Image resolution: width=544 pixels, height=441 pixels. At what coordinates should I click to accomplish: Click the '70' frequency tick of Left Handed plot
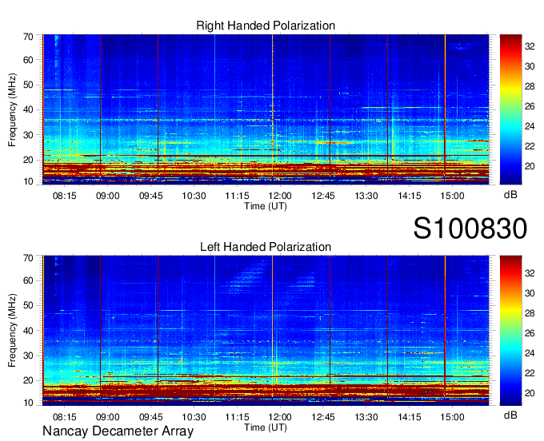pyautogui.click(x=28, y=258)
